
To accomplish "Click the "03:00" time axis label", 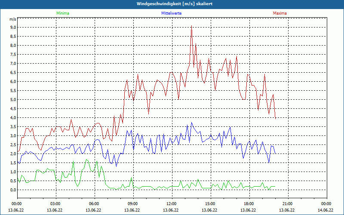I will (x=55, y=204).
